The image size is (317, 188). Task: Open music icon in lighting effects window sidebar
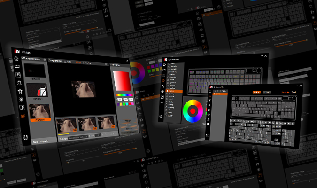162,97
